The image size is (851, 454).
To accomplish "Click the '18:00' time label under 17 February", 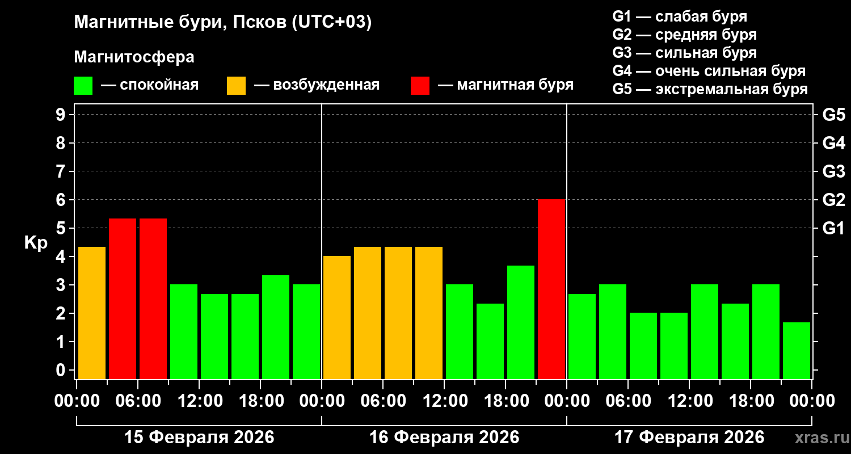I will point(751,401).
